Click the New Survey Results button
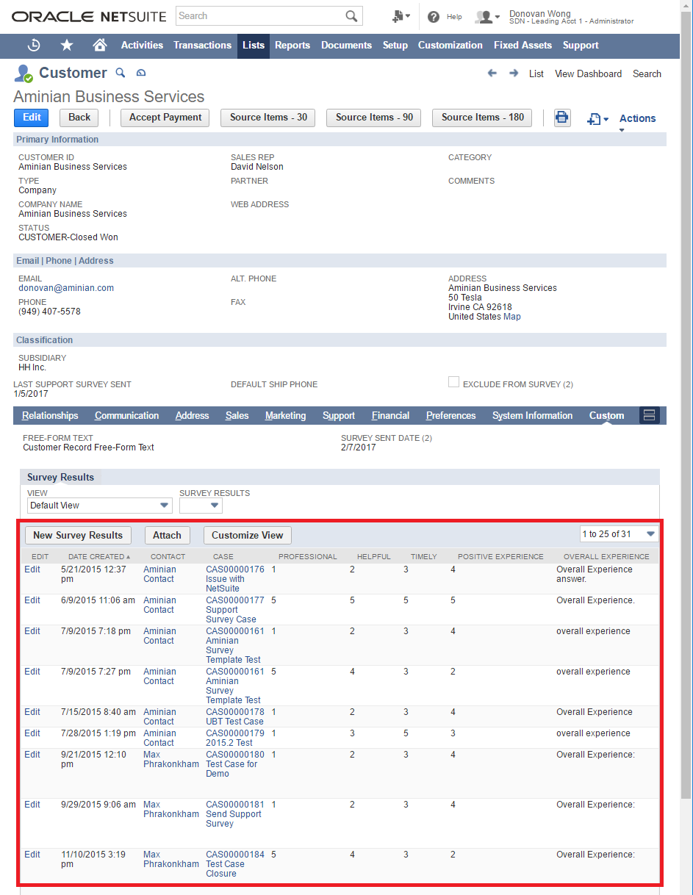 click(78, 536)
